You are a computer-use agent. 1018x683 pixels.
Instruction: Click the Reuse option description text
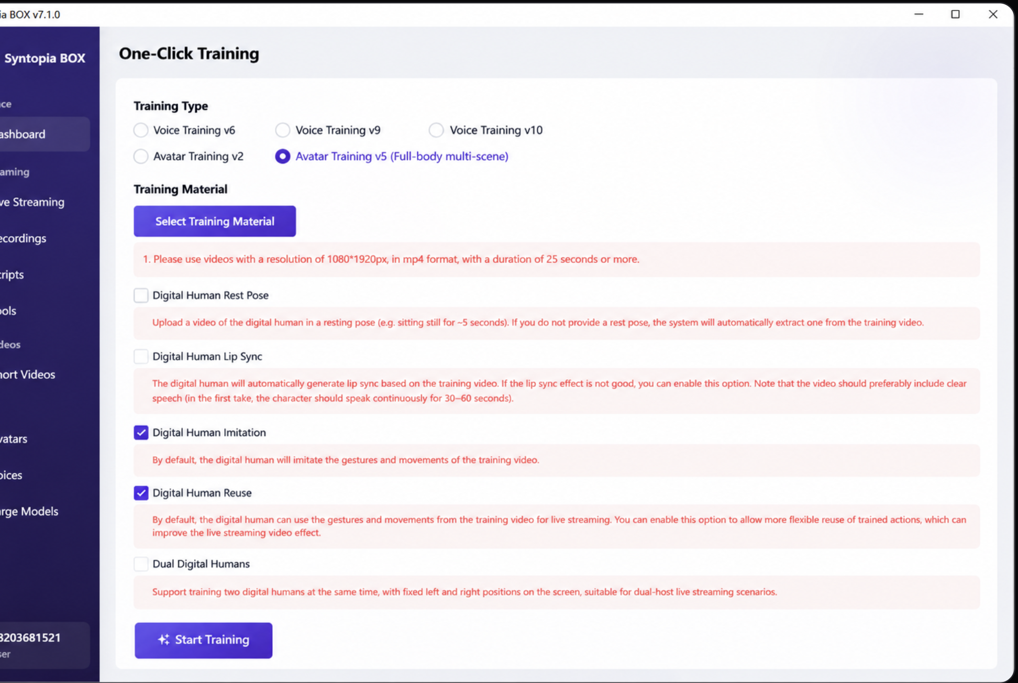tap(559, 526)
